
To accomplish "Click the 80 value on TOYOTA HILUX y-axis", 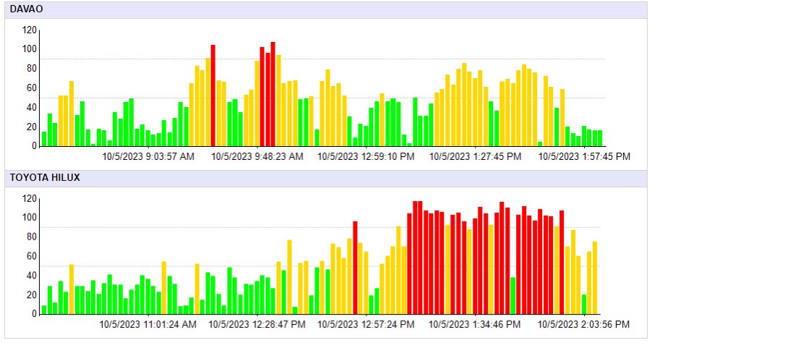I will [x=32, y=237].
